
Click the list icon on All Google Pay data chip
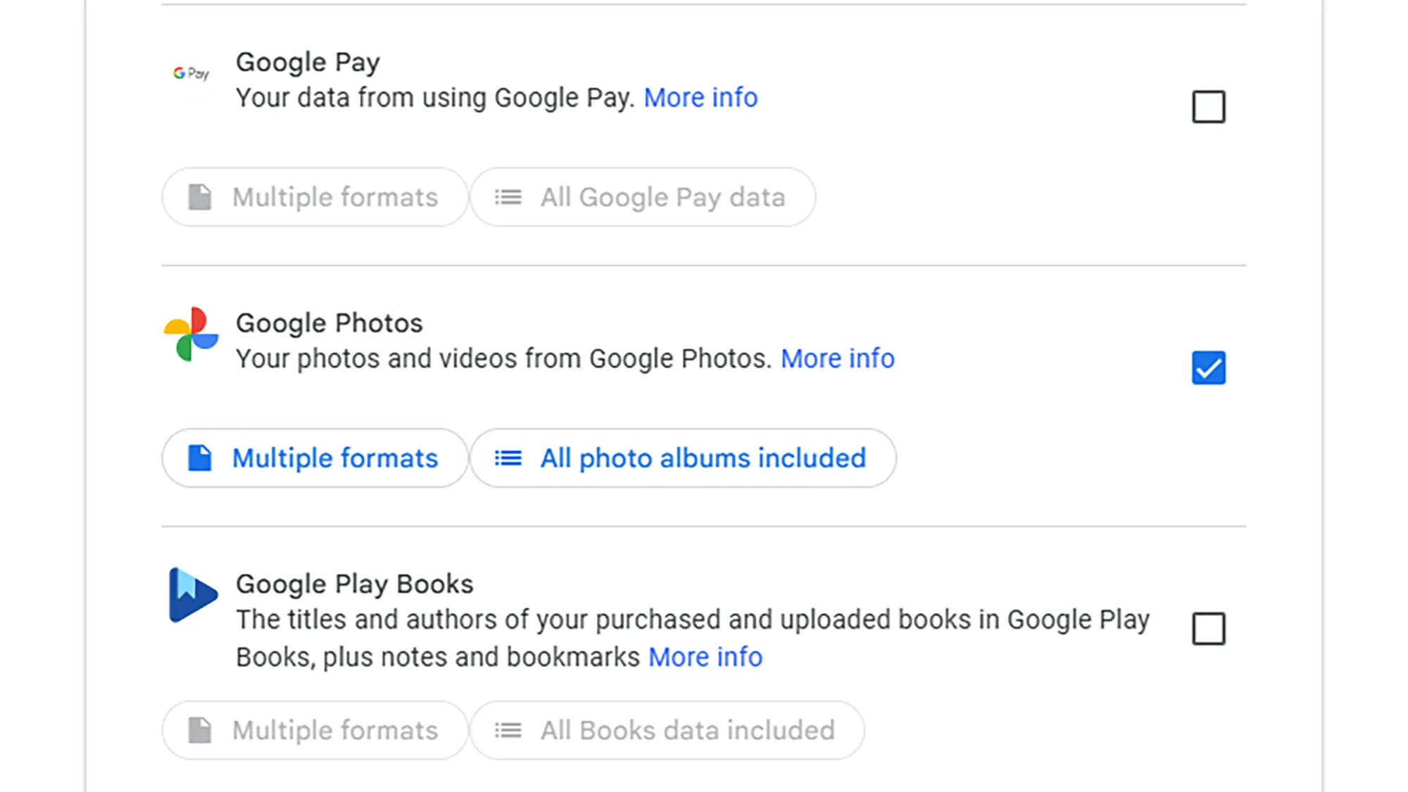[508, 197]
